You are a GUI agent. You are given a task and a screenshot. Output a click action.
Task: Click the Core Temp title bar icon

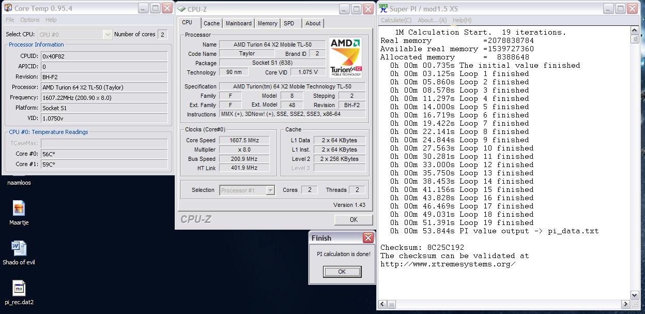click(x=8, y=8)
